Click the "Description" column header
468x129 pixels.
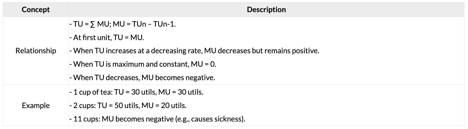coord(266,10)
